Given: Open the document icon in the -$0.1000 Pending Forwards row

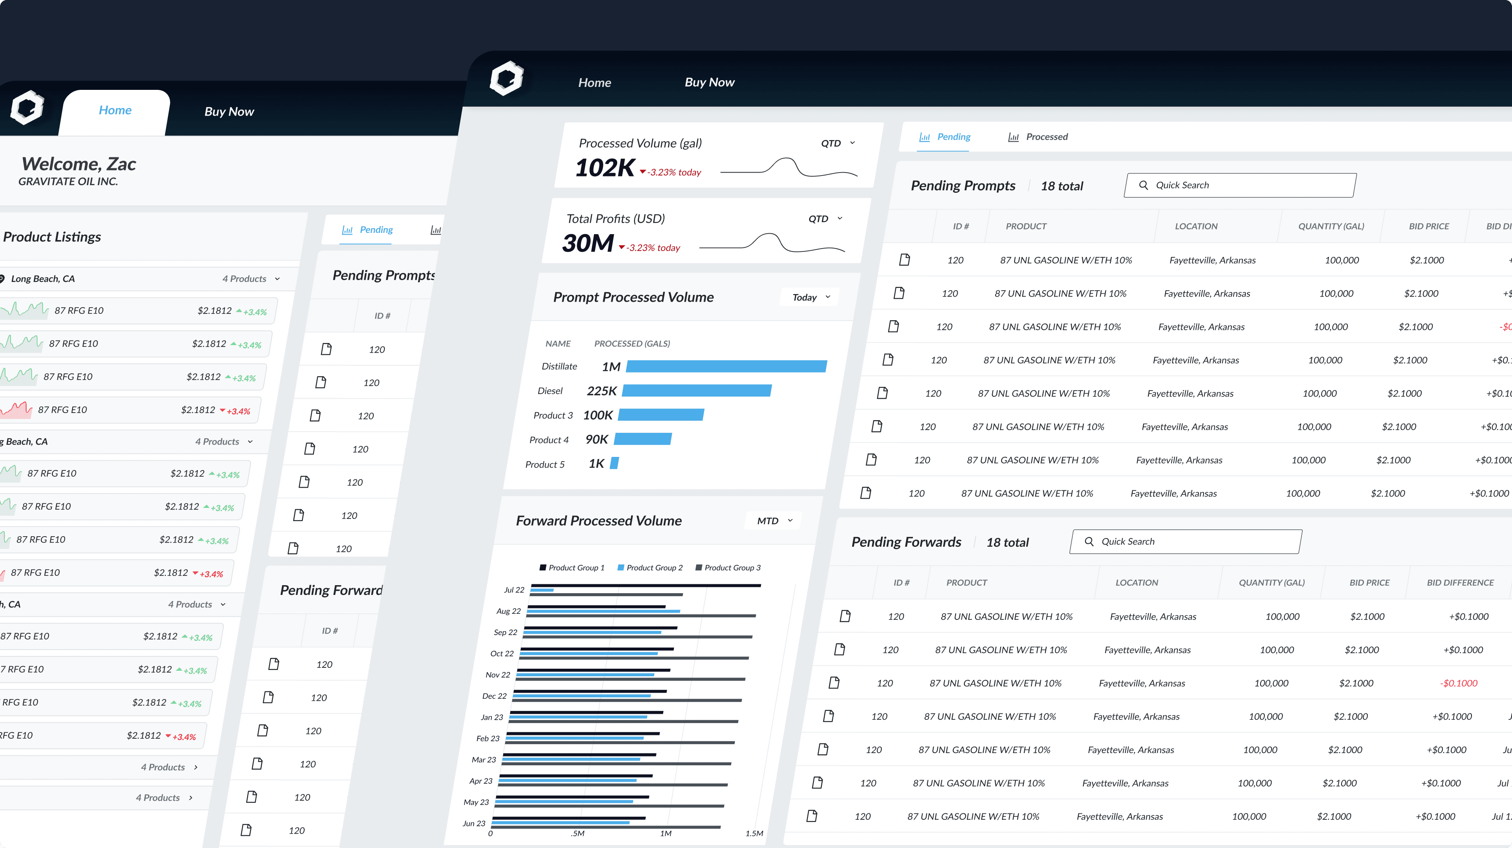Looking at the screenshot, I should (834, 683).
